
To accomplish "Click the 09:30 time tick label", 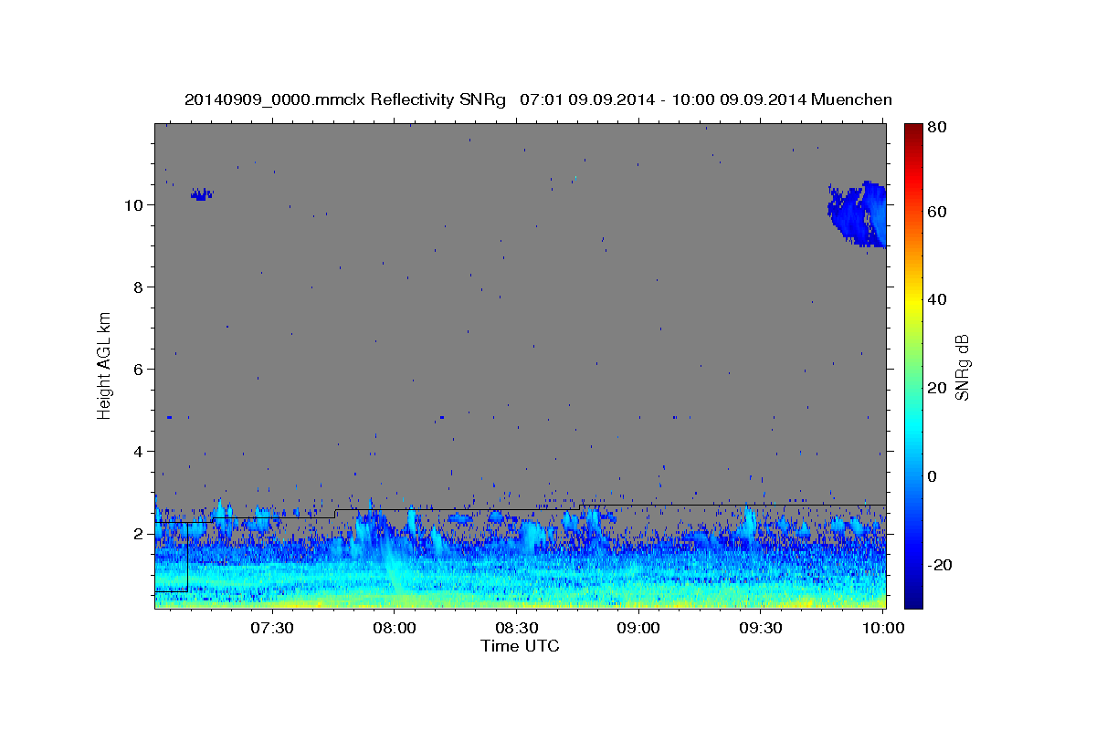I will pyautogui.click(x=760, y=628).
